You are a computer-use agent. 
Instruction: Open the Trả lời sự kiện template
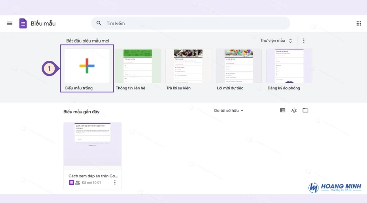point(188,66)
